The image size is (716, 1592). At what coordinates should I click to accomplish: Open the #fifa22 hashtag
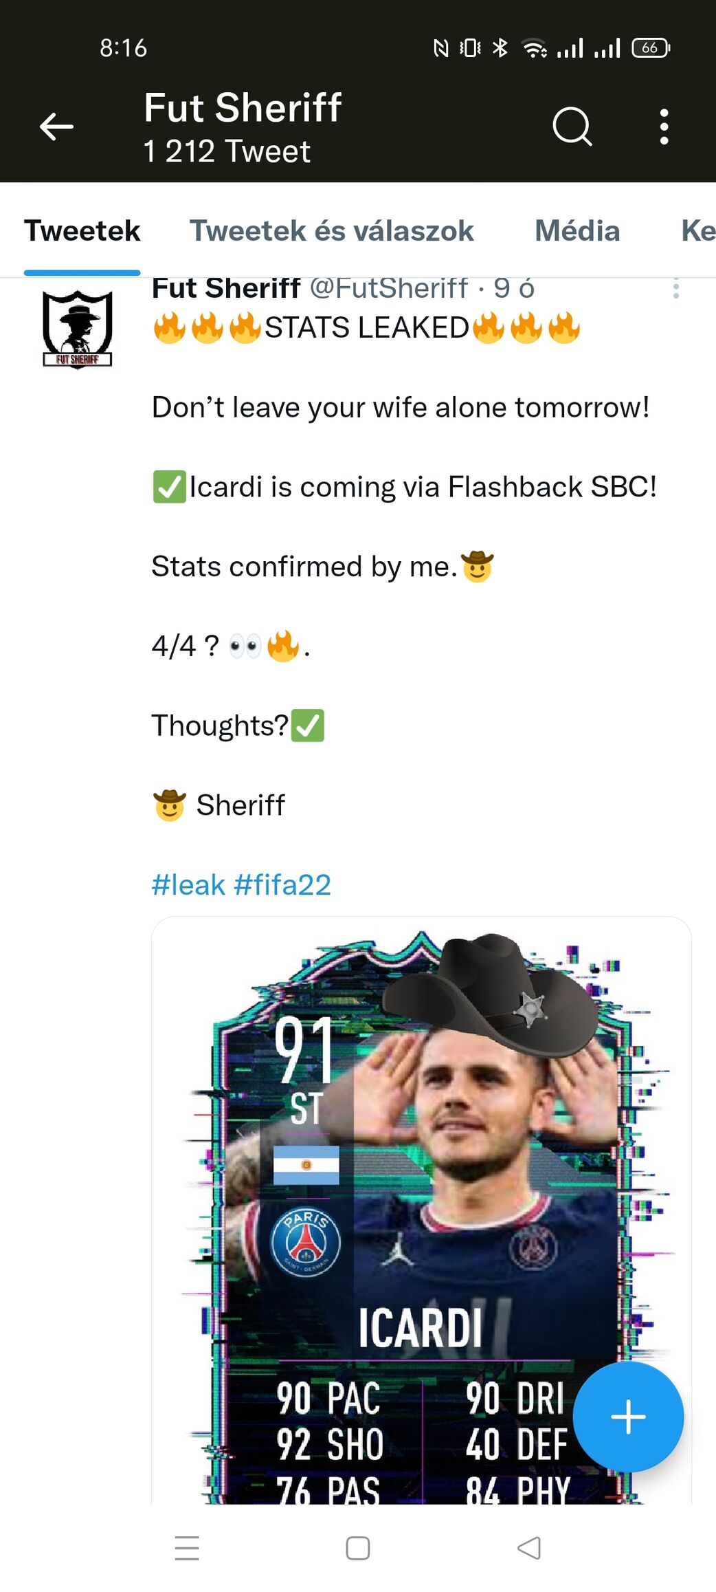282,885
